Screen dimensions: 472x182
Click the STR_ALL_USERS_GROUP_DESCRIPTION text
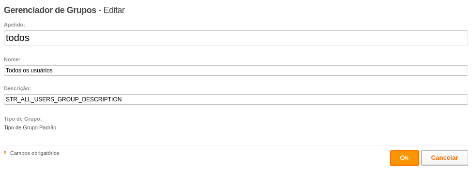pos(64,99)
